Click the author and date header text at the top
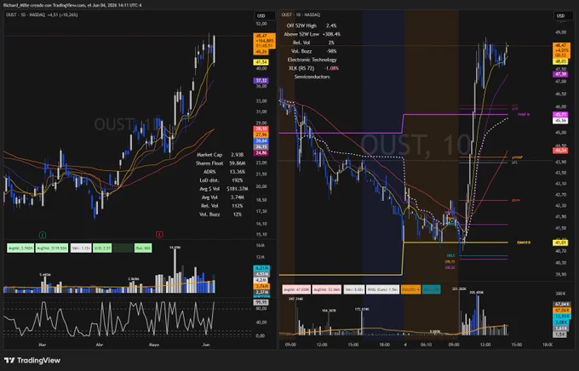 pyautogui.click(x=72, y=5)
